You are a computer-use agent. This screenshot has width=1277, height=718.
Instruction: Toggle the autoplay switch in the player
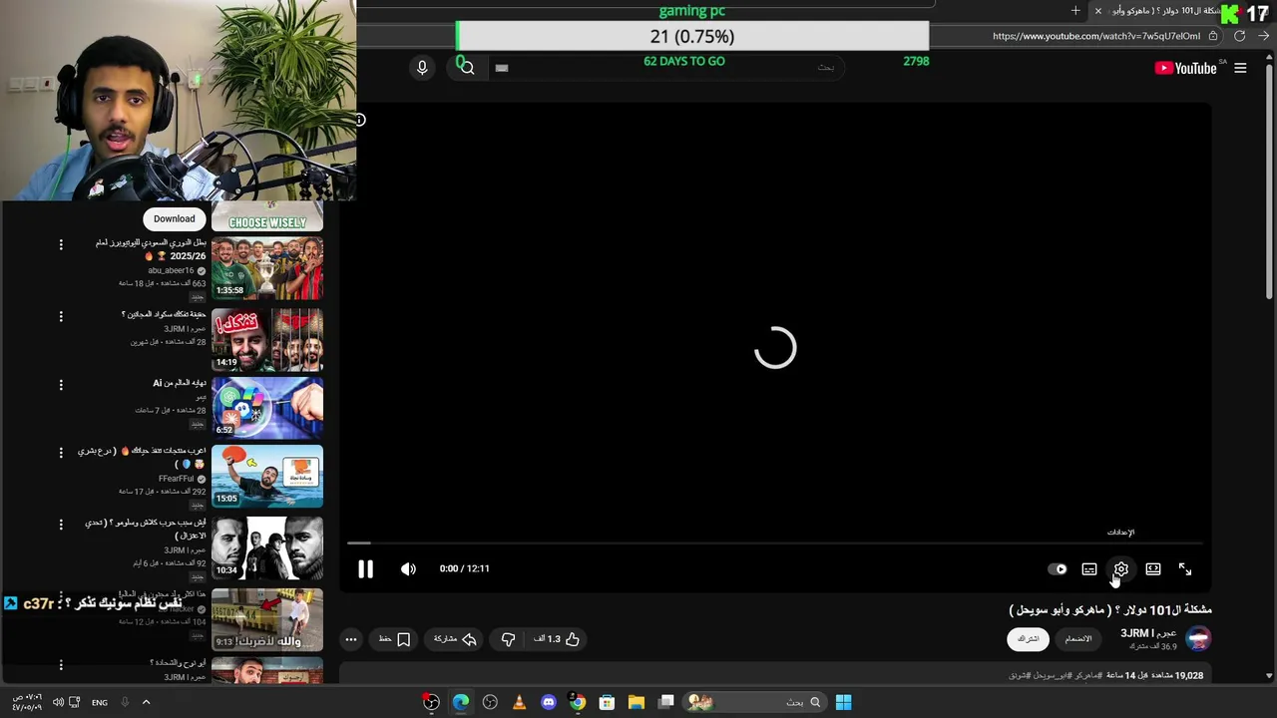pos(1058,569)
